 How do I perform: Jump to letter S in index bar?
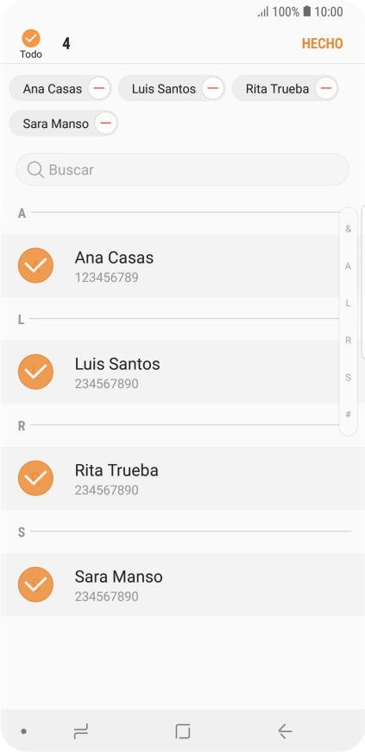click(349, 378)
